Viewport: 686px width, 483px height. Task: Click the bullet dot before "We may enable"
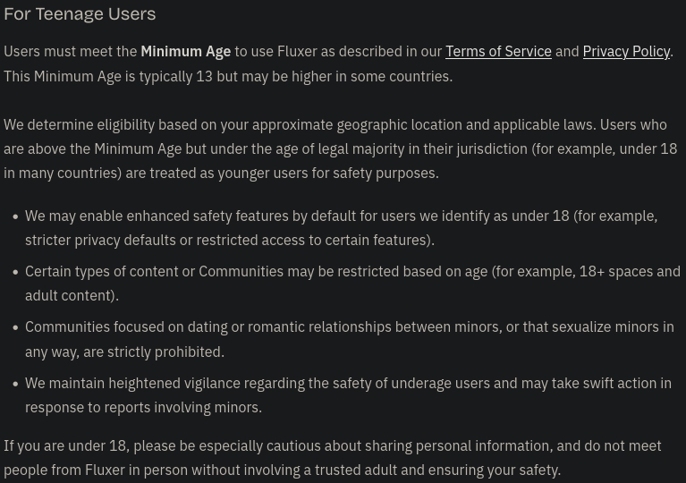[x=15, y=216]
